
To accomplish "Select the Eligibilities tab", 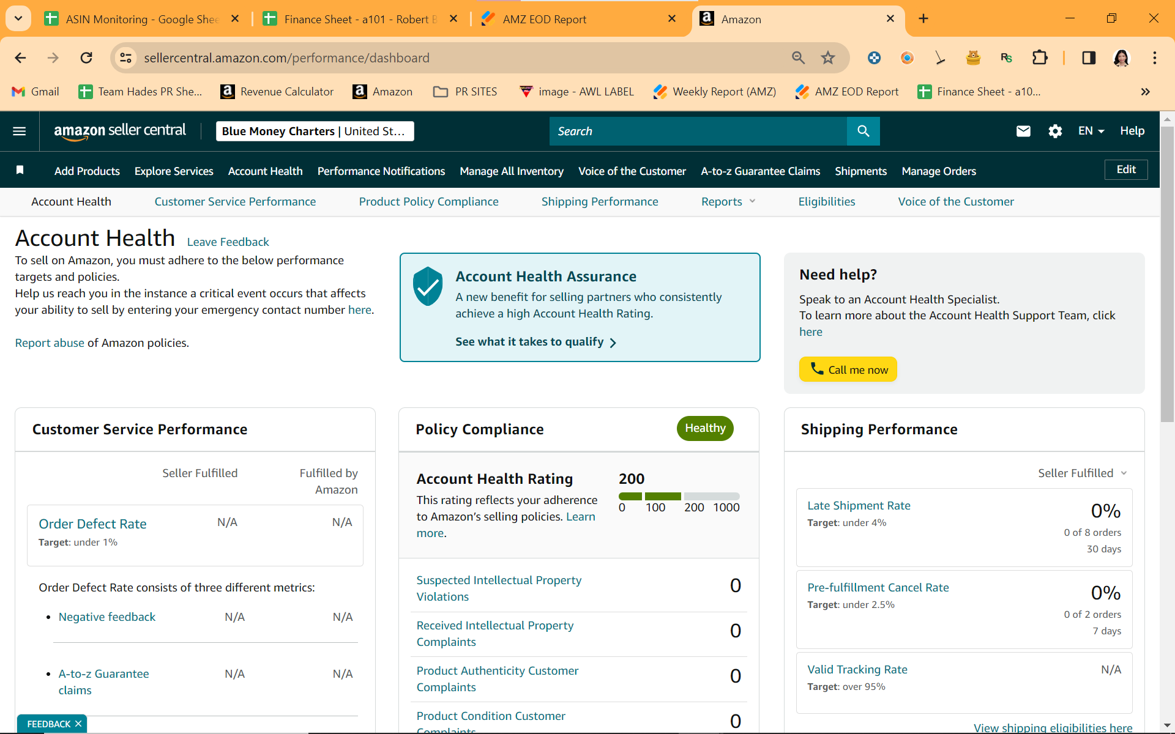I will click(x=826, y=202).
